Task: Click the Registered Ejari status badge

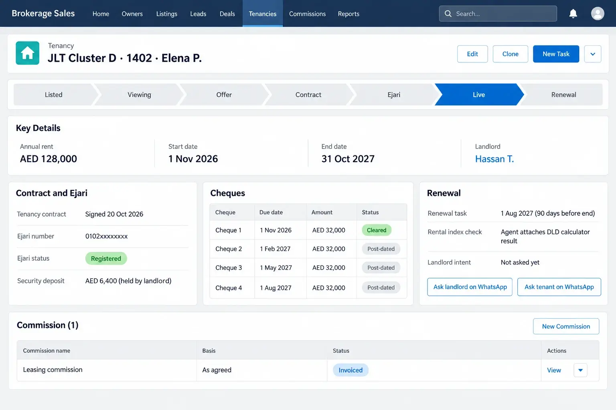Action: click(x=106, y=259)
